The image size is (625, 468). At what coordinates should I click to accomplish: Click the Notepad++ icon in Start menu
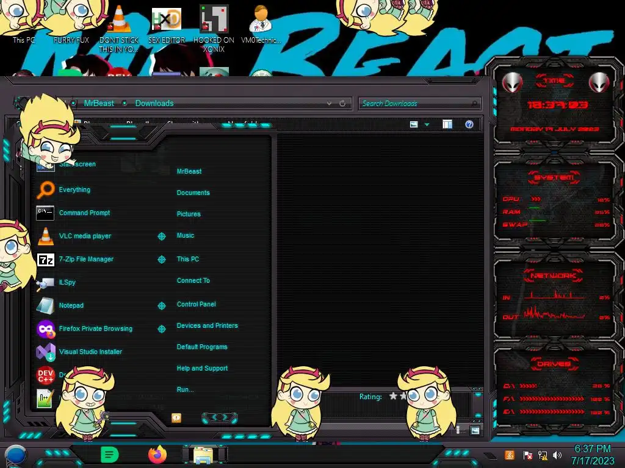pyautogui.click(x=44, y=398)
